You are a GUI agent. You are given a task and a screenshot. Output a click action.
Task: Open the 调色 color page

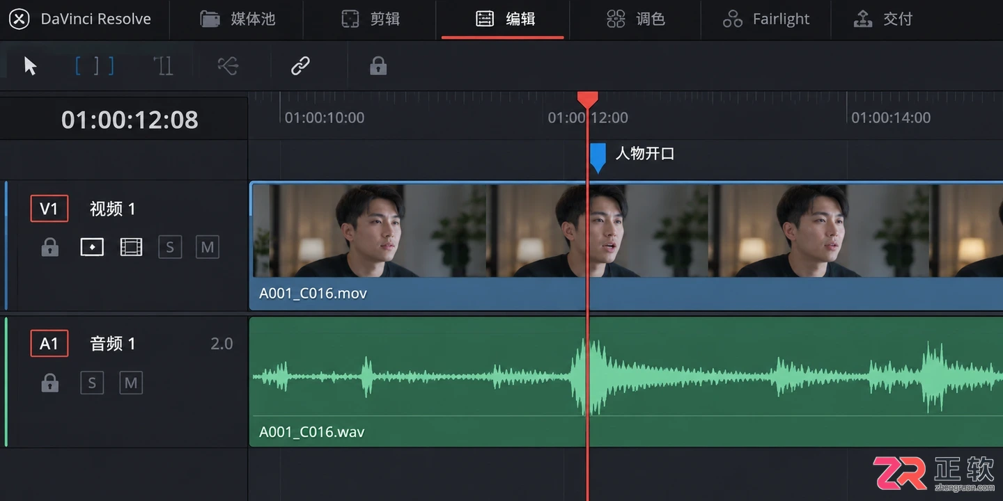(635, 19)
